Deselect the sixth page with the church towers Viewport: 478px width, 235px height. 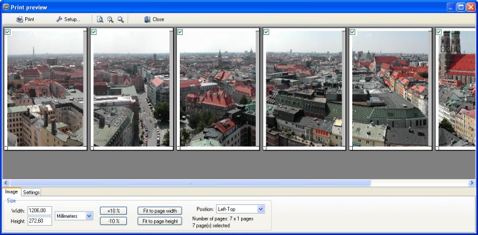tap(439, 32)
